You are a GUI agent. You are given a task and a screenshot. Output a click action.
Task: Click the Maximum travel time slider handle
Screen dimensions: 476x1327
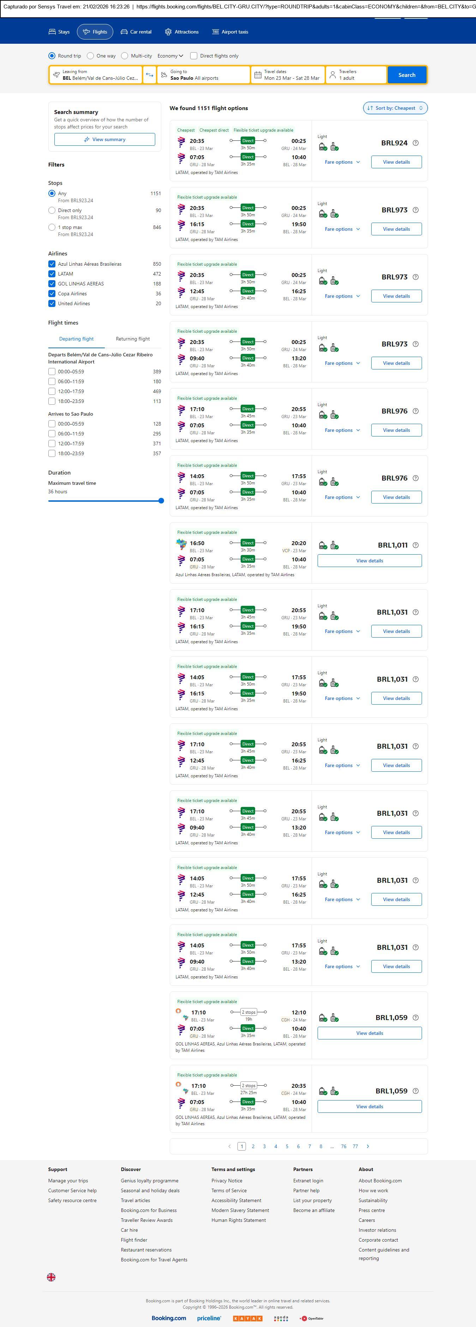(x=161, y=501)
